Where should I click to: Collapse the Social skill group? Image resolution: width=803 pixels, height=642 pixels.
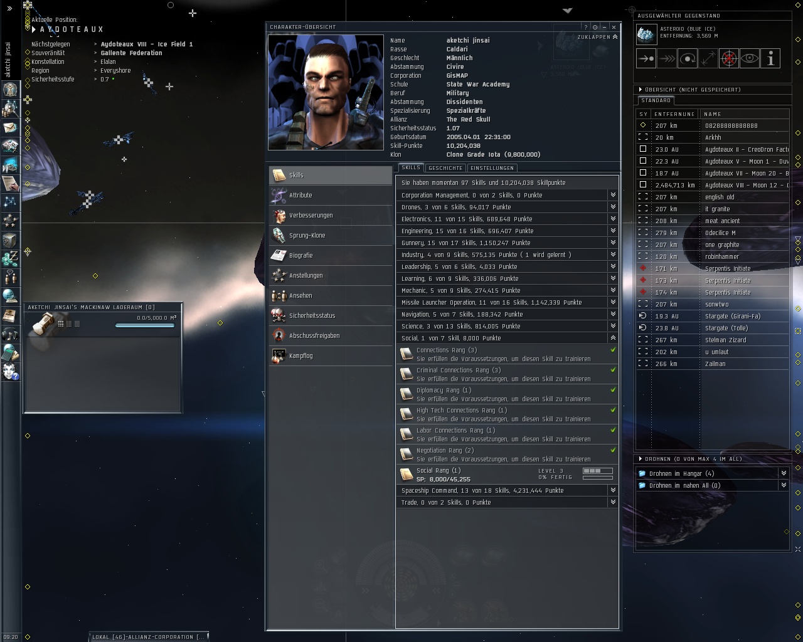[613, 338]
